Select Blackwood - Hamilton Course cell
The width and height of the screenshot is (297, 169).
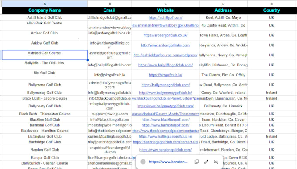[45, 131]
